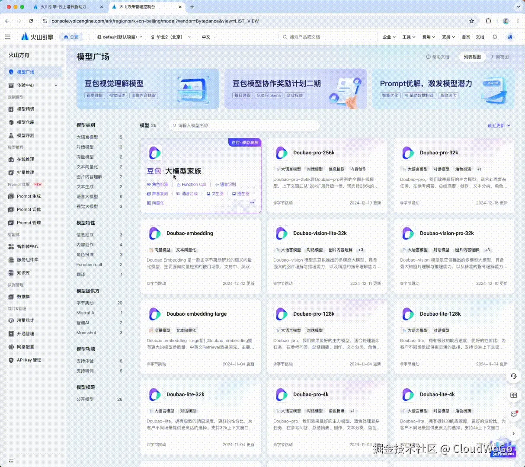Click the 知识库 sidebar icon
This screenshot has width=525, height=467.
(x=11, y=273)
